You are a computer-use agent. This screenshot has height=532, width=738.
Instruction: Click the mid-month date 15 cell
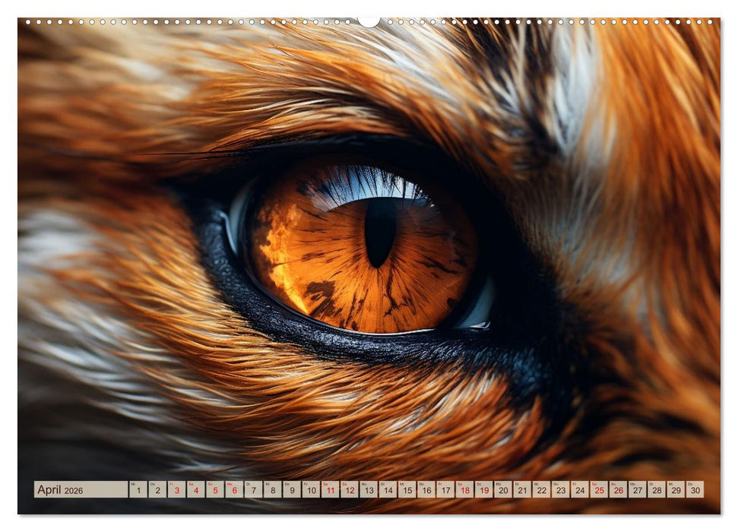(x=407, y=492)
